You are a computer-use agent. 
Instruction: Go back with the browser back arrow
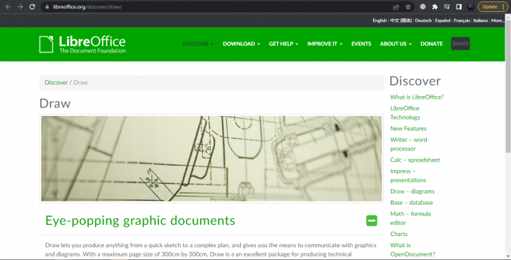point(8,7)
